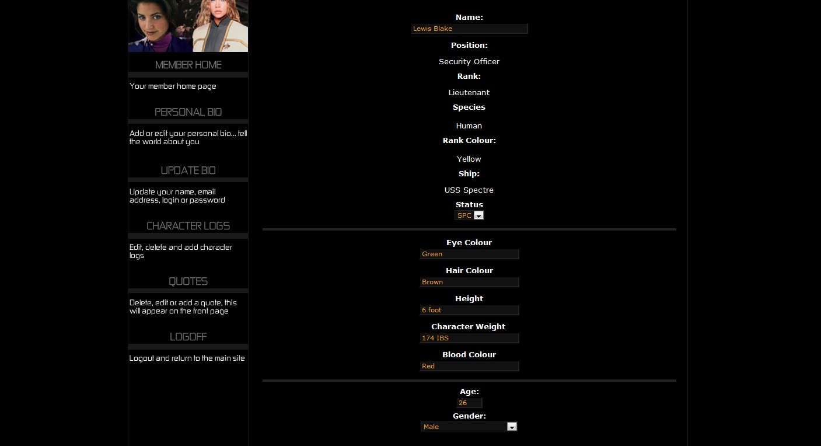This screenshot has height=446, width=821.
Task: Click the Eye Colour text field
Action: coord(469,254)
